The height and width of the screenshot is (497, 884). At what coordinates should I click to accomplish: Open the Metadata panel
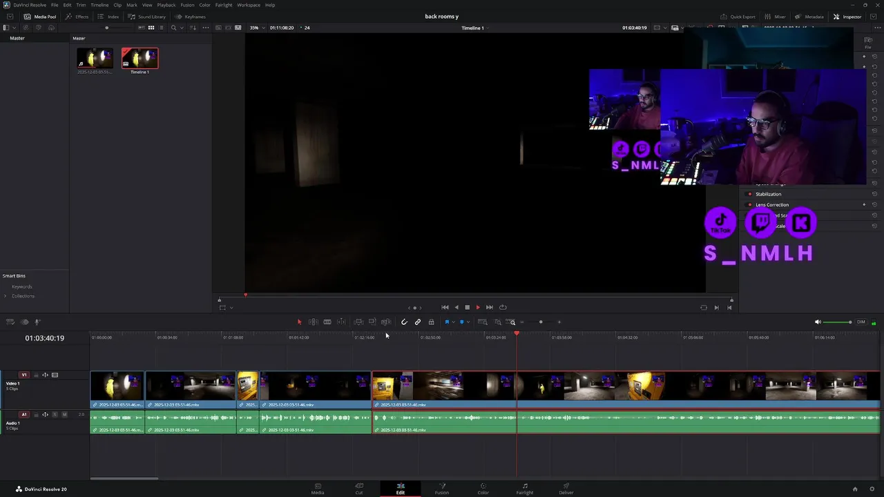(x=809, y=17)
